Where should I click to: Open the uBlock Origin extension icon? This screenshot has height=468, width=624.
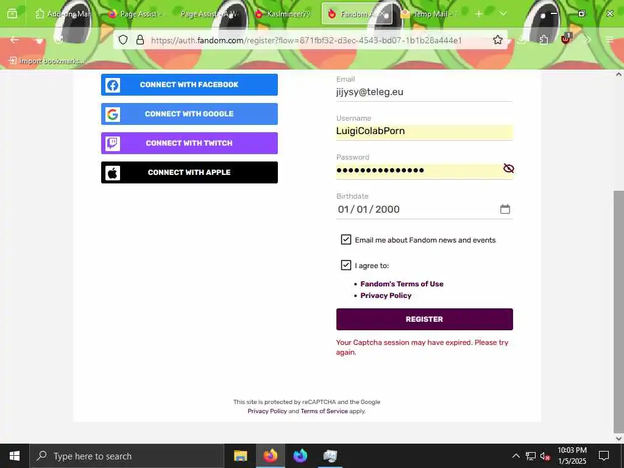click(x=565, y=39)
